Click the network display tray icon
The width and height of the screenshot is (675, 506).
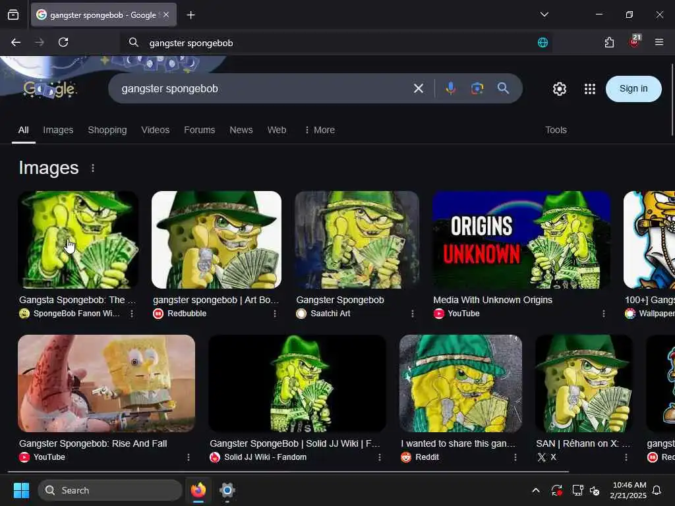click(x=577, y=490)
